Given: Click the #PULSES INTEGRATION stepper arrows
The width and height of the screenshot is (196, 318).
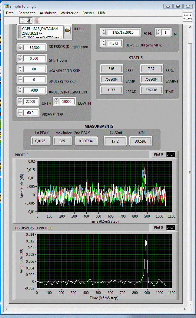Looking at the screenshot, I should 20,90.
